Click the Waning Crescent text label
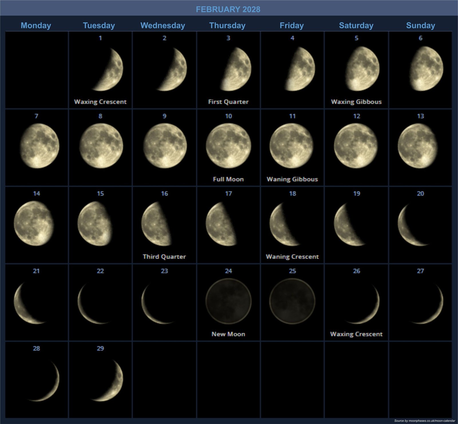458x424 pixels. point(292,257)
